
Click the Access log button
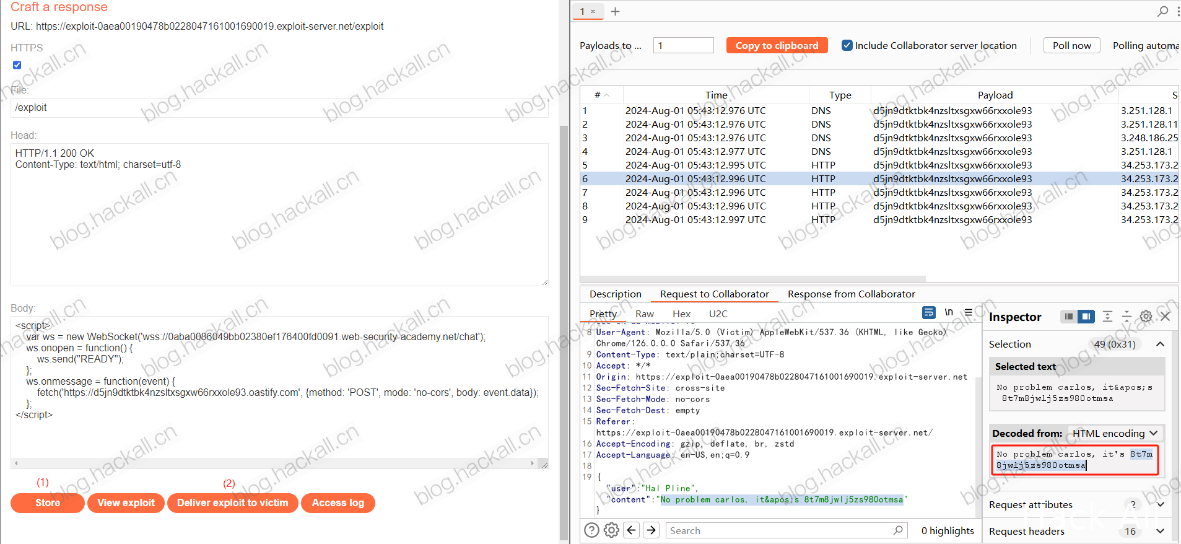coord(338,502)
